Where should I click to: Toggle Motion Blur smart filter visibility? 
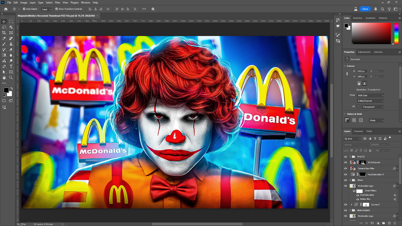coord(358,199)
